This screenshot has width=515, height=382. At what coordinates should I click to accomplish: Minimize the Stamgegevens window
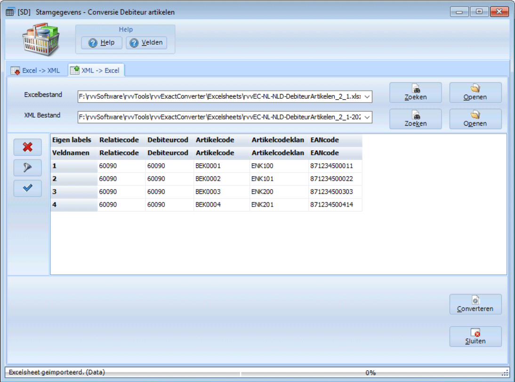[459, 12]
